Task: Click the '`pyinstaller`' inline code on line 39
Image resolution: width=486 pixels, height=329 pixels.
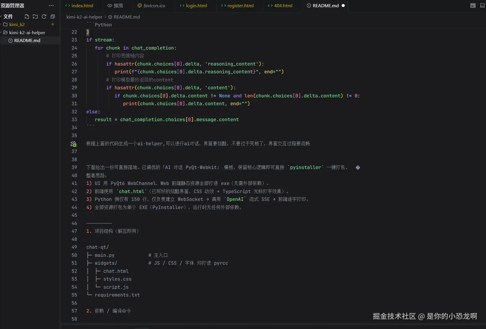Action: point(306,168)
